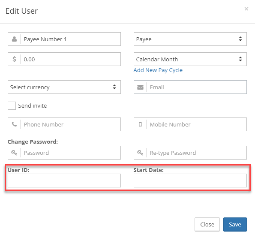Click into the Email text field
Screen dimensions: 255x238
pos(197,87)
